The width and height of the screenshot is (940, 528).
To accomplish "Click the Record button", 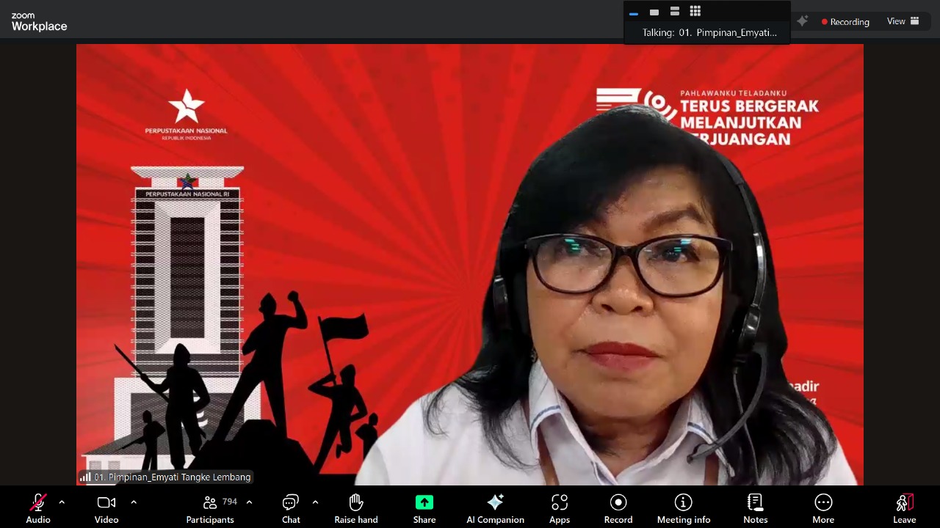I will tap(618, 507).
